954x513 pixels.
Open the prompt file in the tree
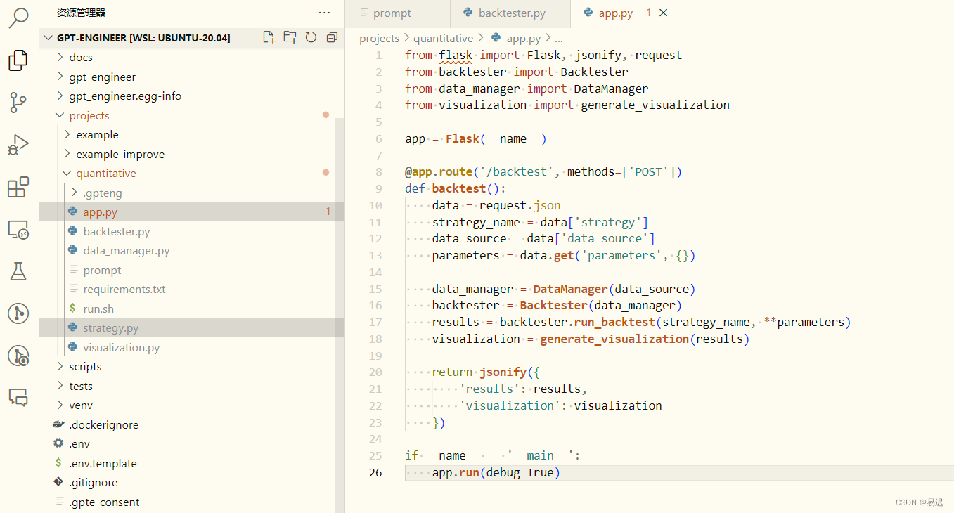pyautogui.click(x=192, y=270)
